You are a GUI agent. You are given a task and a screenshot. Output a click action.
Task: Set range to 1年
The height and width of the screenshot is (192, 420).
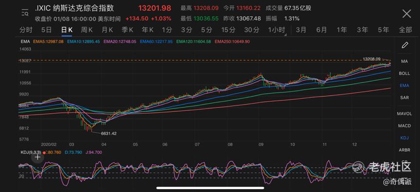[x=342, y=30]
